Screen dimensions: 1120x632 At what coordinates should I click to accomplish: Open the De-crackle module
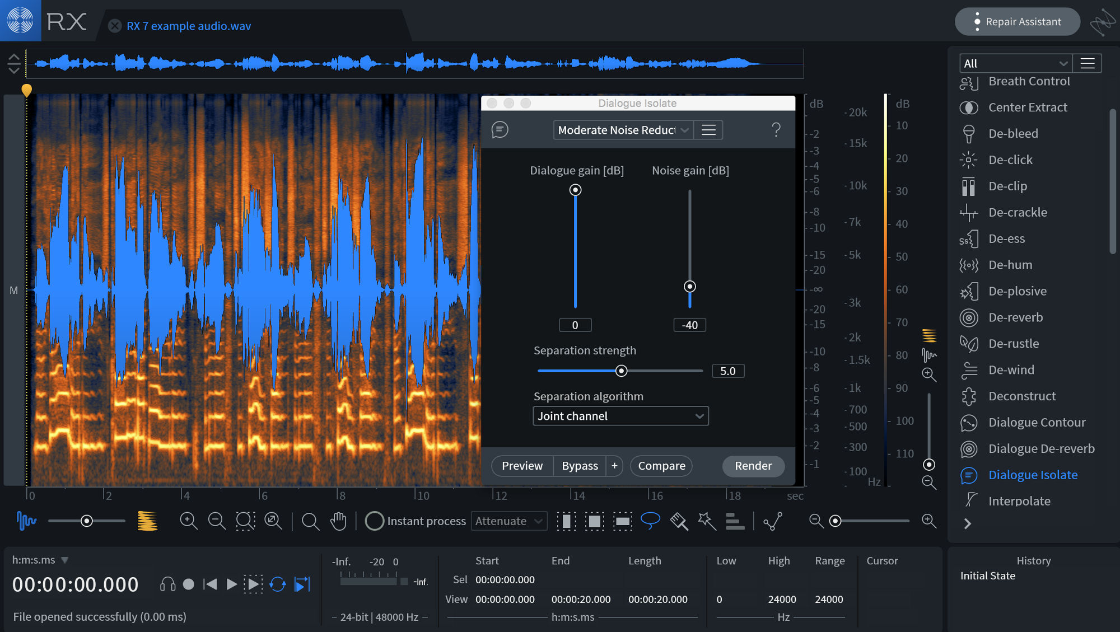(x=1018, y=213)
